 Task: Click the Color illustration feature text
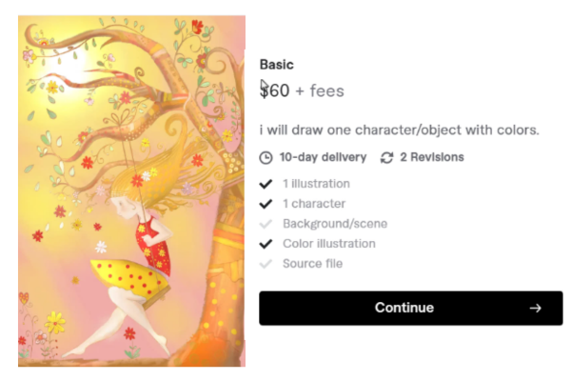328,244
